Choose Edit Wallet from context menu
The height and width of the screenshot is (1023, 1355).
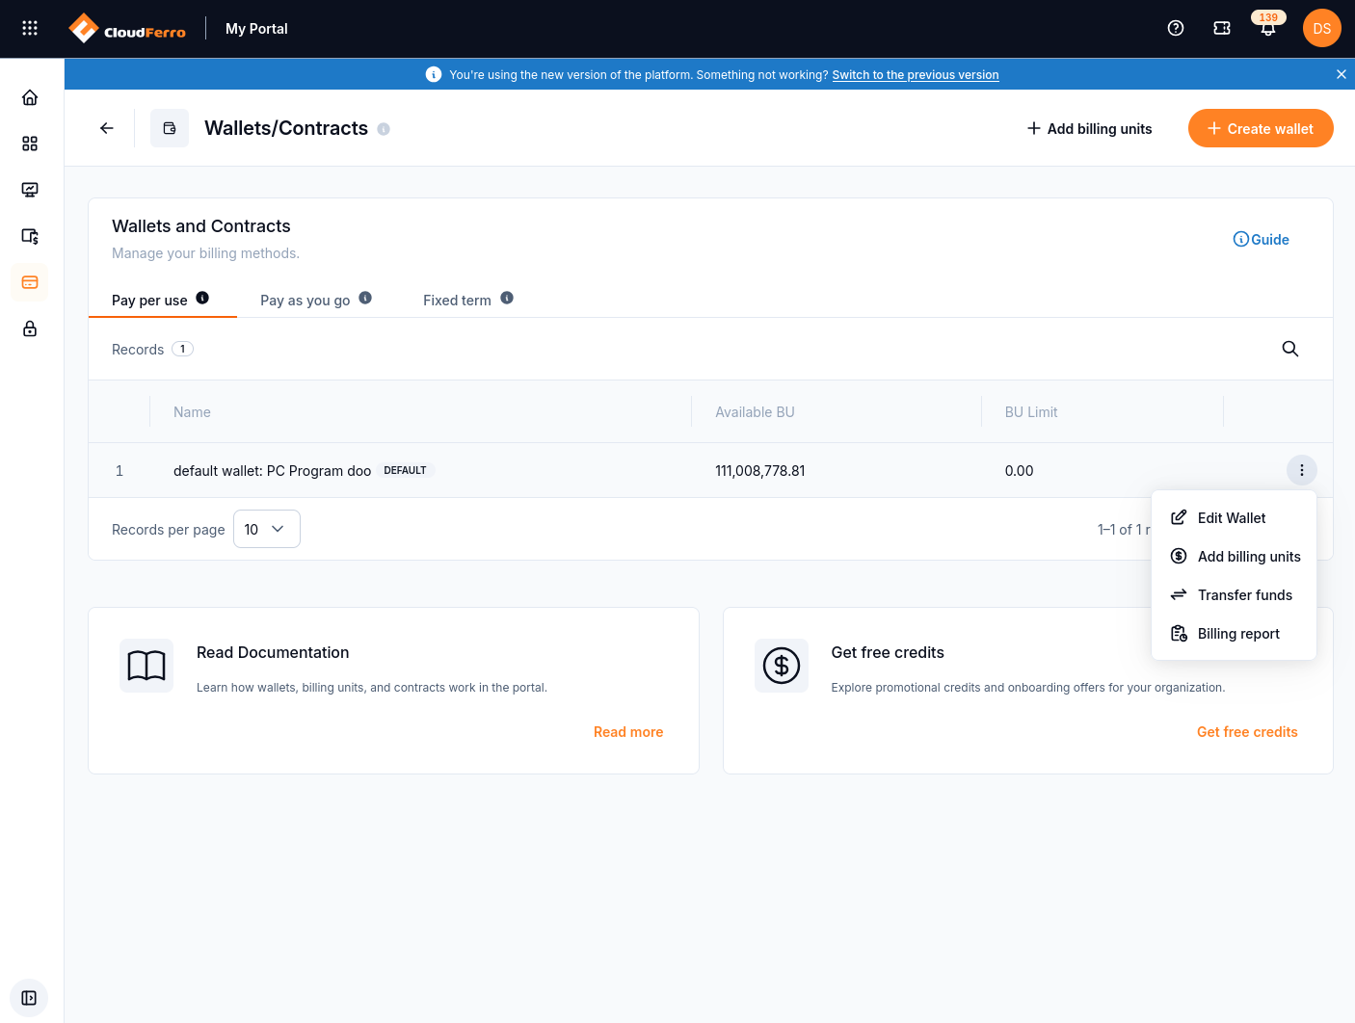pos(1234,518)
